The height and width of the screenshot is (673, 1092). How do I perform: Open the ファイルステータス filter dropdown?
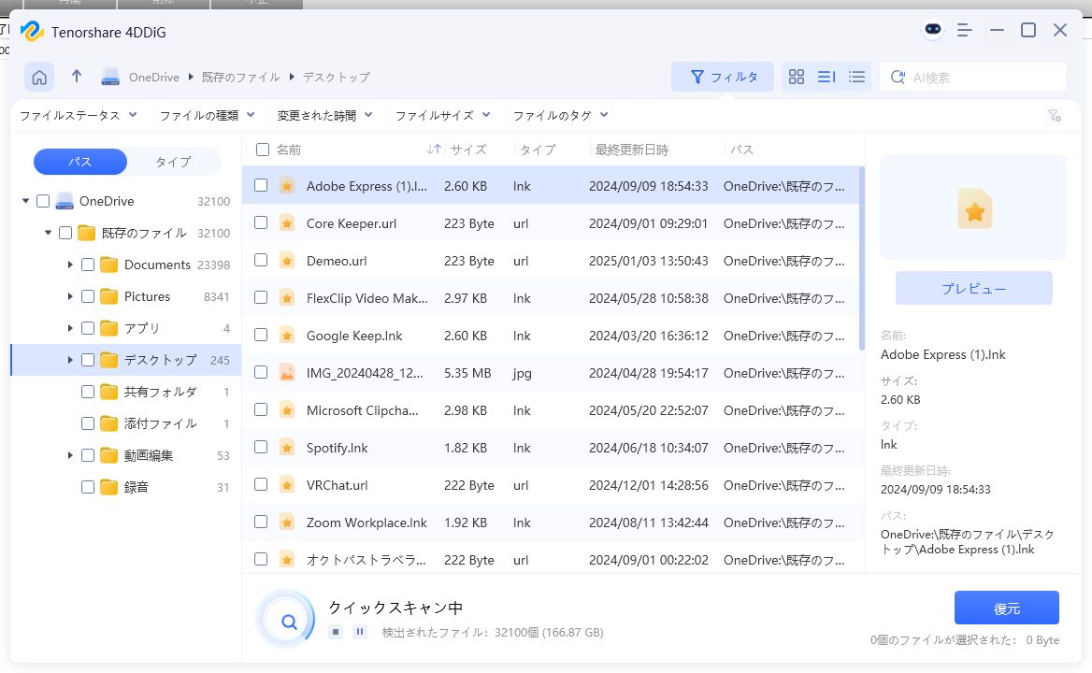79,115
